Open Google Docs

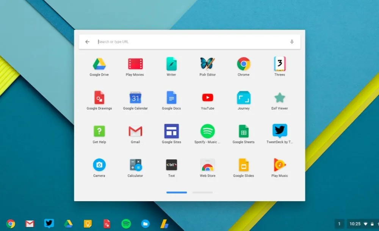coord(171,98)
